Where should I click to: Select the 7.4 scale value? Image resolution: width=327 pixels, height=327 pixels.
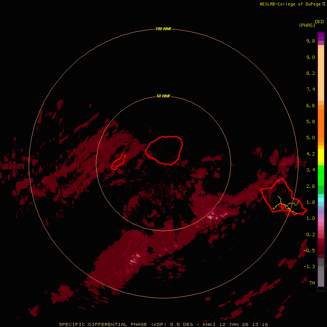point(311,89)
